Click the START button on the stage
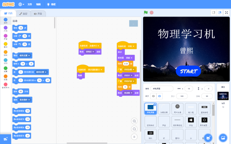This screenshot has height=144, width=231. point(189,71)
